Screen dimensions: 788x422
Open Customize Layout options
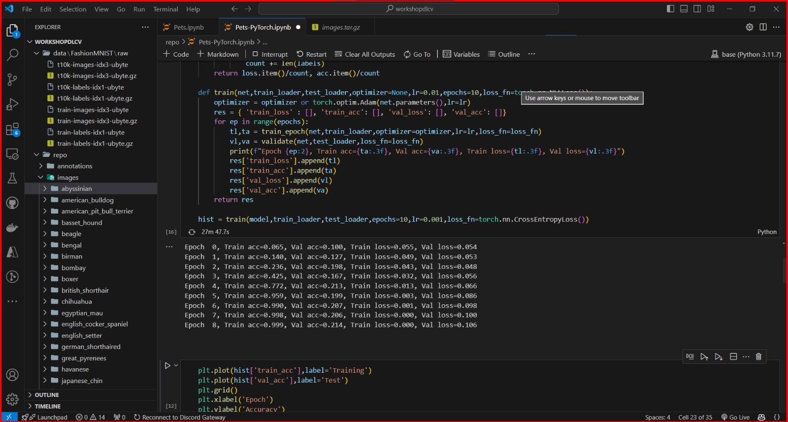click(711, 9)
